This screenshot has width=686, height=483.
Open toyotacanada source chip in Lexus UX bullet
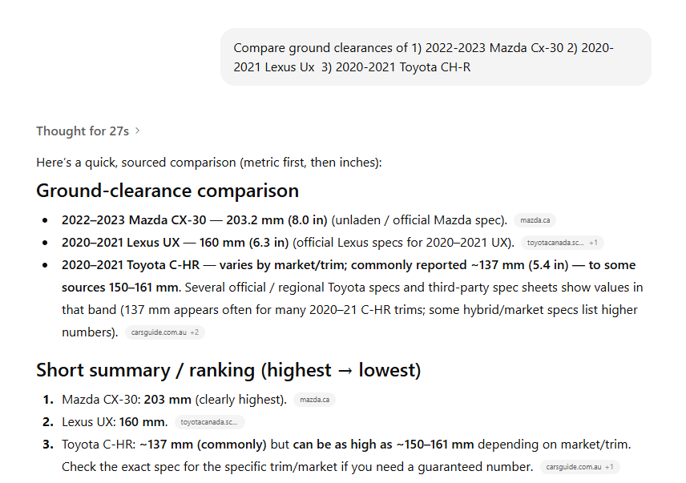click(x=555, y=242)
